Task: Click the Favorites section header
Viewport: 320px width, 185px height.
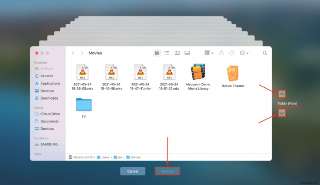Action: point(41,62)
